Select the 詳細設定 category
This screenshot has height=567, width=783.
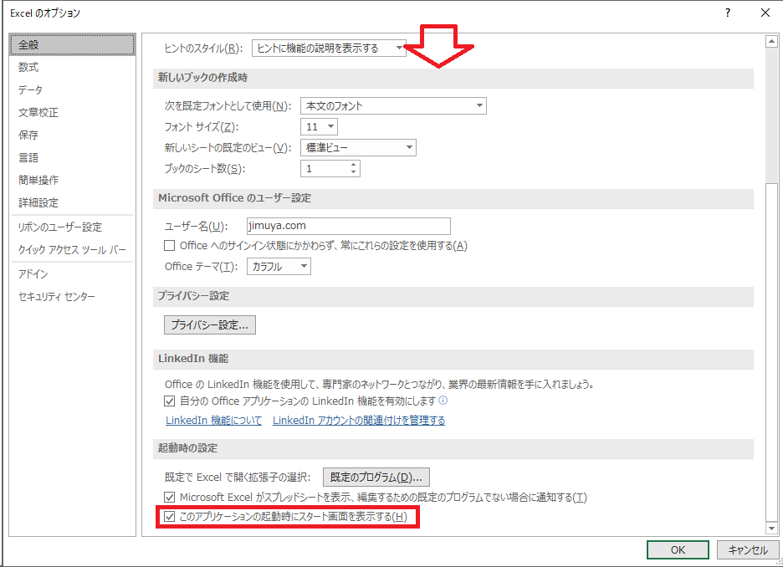(x=73, y=202)
